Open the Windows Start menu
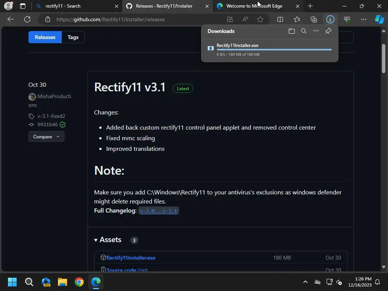 pyautogui.click(x=12, y=282)
